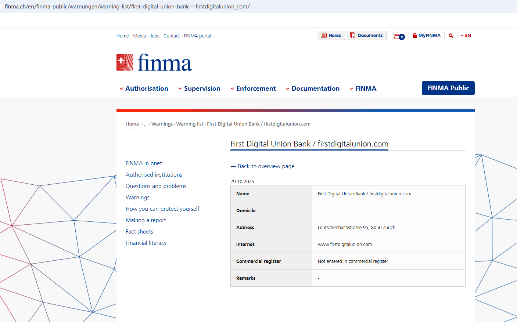
Task: Click the Internet row label
Action: pos(245,245)
